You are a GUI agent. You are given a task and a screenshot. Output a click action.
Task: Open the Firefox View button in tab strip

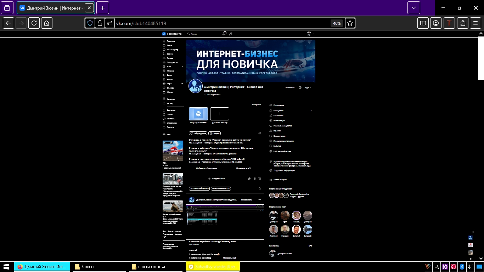click(x=7, y=8)
